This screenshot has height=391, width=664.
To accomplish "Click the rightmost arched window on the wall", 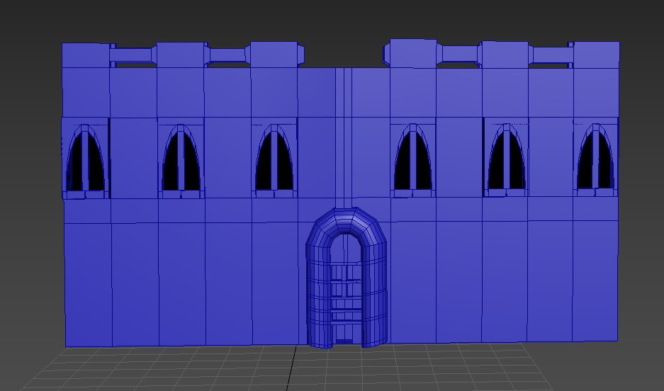I will 596,157.
